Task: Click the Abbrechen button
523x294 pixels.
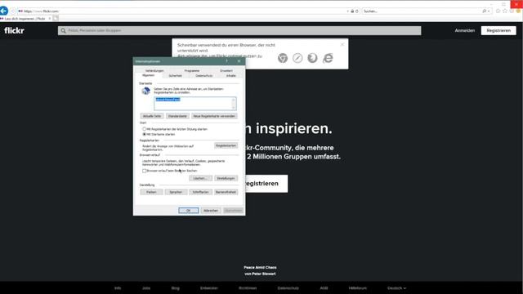Action: (211, 211)
